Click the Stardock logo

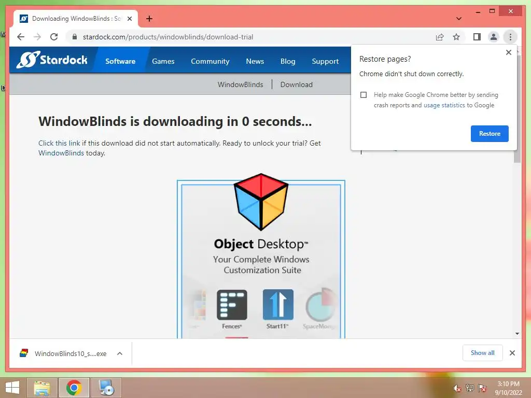(x=52, y=60)
